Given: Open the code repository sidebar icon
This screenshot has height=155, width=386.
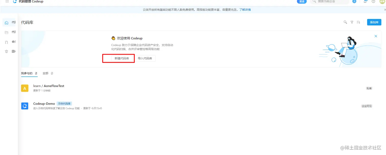Looking at the screenshot, I should click(7, 23).
